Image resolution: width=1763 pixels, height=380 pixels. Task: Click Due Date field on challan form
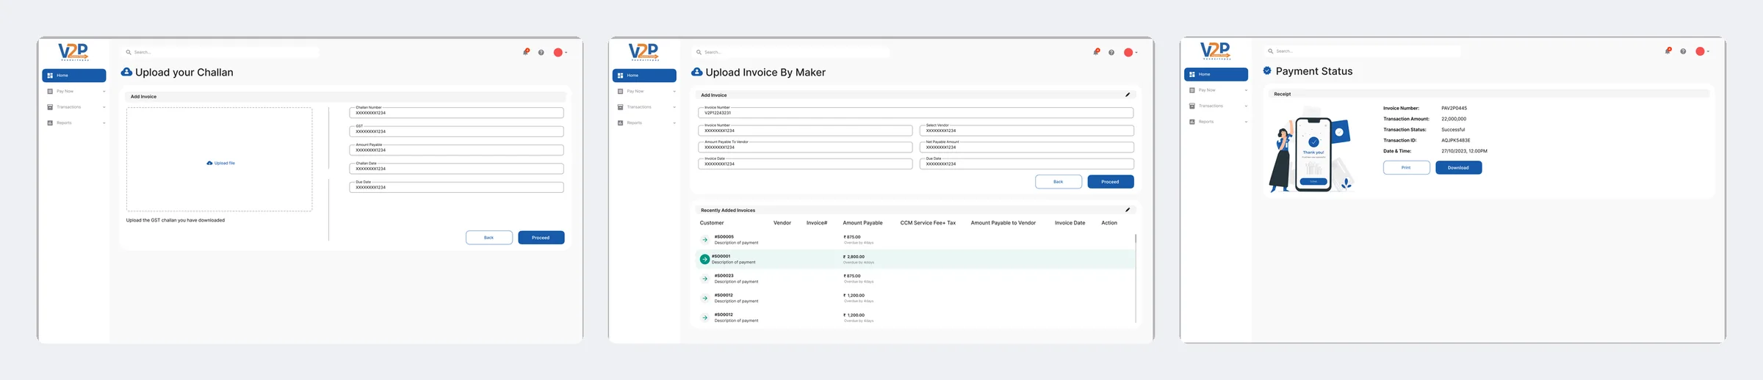456,187
